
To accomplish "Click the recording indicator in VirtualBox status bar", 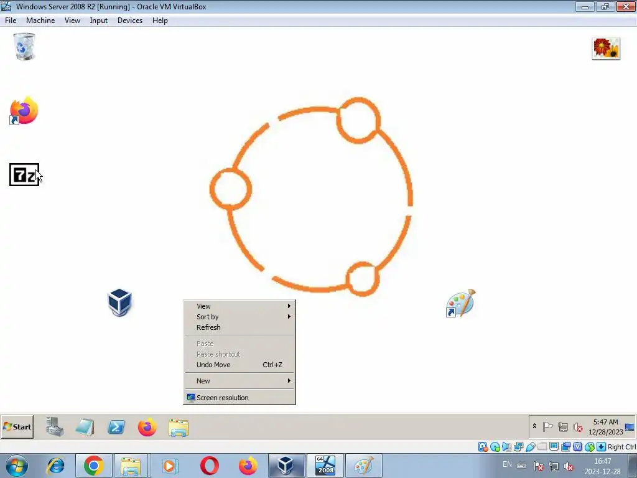I will [x=565, y=447].
